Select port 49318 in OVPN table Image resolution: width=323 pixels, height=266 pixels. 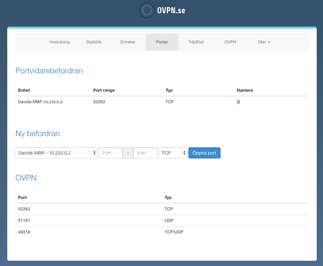(24, 232)
